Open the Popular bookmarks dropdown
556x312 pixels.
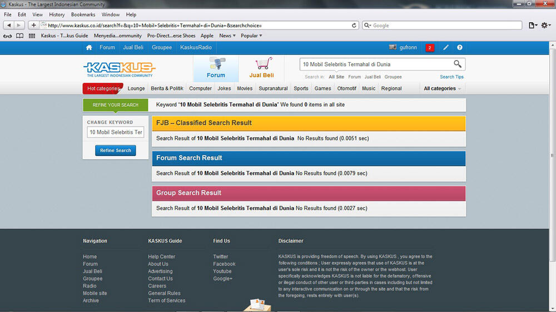(251, 36)
